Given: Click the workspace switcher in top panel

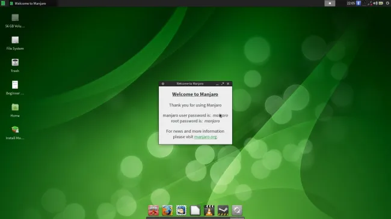Looking at the screenshot, I should click(x=330, y=3).
